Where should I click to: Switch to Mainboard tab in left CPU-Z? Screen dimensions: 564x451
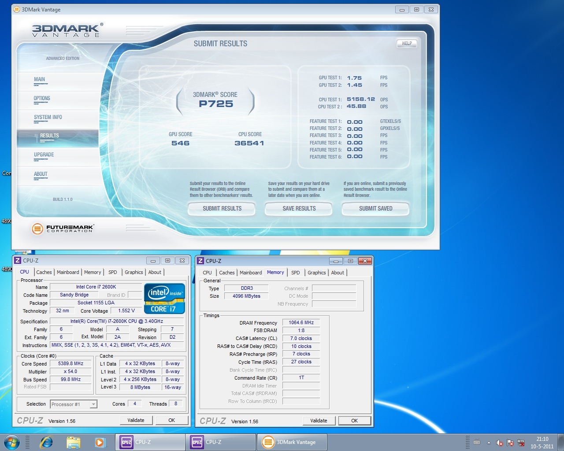[68, 272]
